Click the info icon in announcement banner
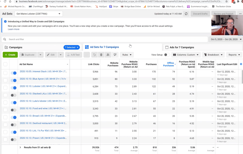The height and width of the screenshot is (154, 243). click(x=5, y=22)
